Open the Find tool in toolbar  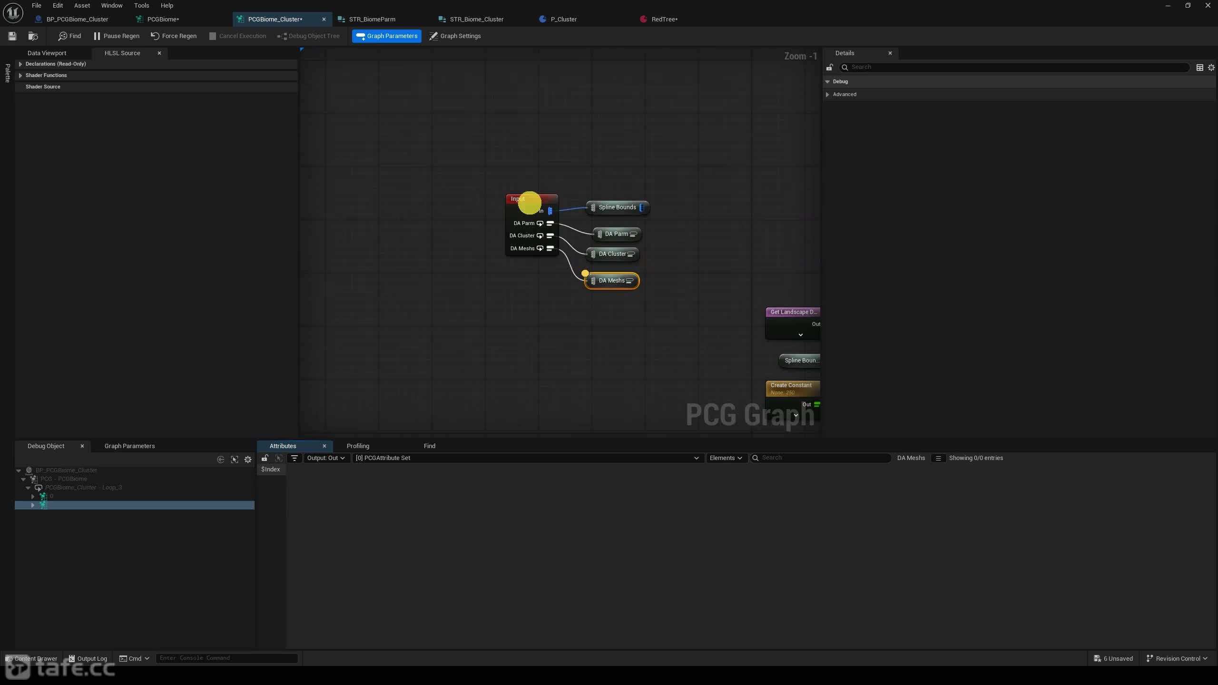[69, 36]
